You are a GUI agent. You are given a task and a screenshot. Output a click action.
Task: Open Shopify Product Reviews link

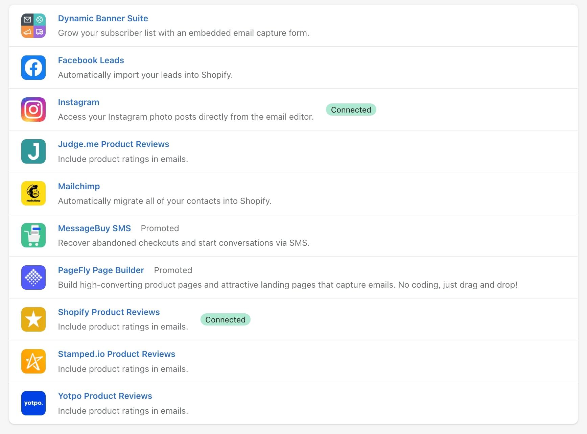[109, 312]
